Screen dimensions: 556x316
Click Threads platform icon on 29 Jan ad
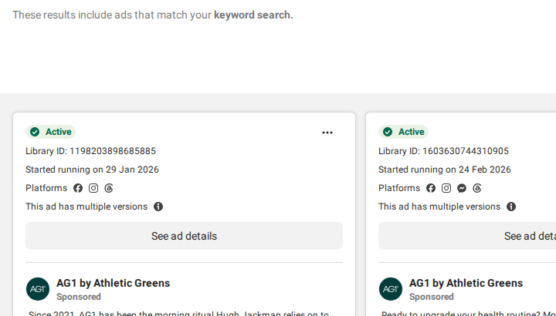pyautogui.click(x=109, y=188)
